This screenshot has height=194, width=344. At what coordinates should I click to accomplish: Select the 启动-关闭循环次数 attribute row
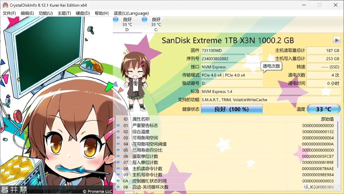coord(226,187)
